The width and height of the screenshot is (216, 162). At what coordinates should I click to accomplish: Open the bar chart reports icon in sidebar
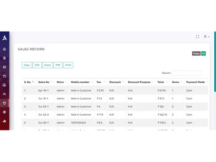click(4, 121)
